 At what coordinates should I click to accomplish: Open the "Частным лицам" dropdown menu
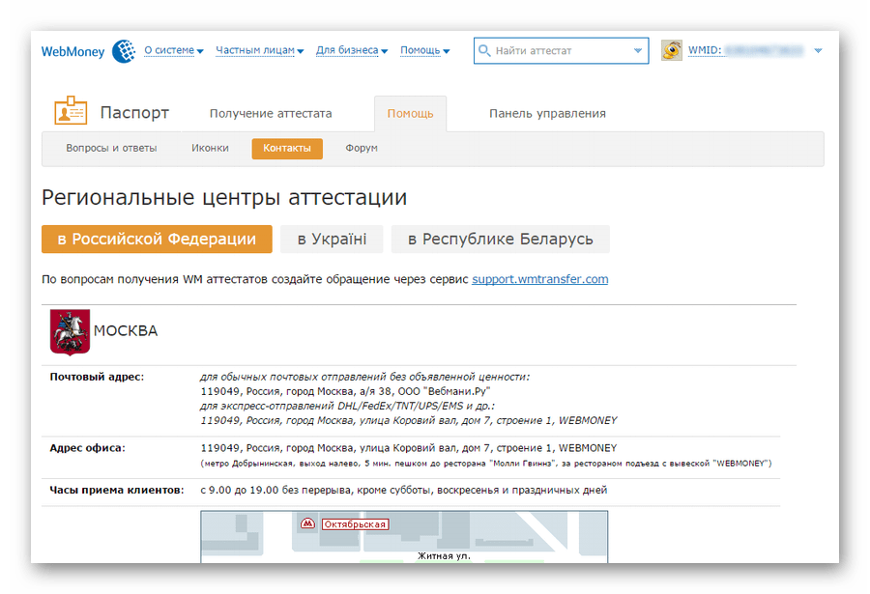[259, 50]
